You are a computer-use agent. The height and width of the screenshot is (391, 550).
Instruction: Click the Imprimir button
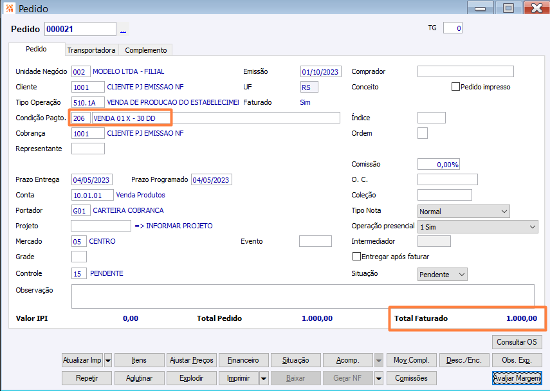pos(239,378)
